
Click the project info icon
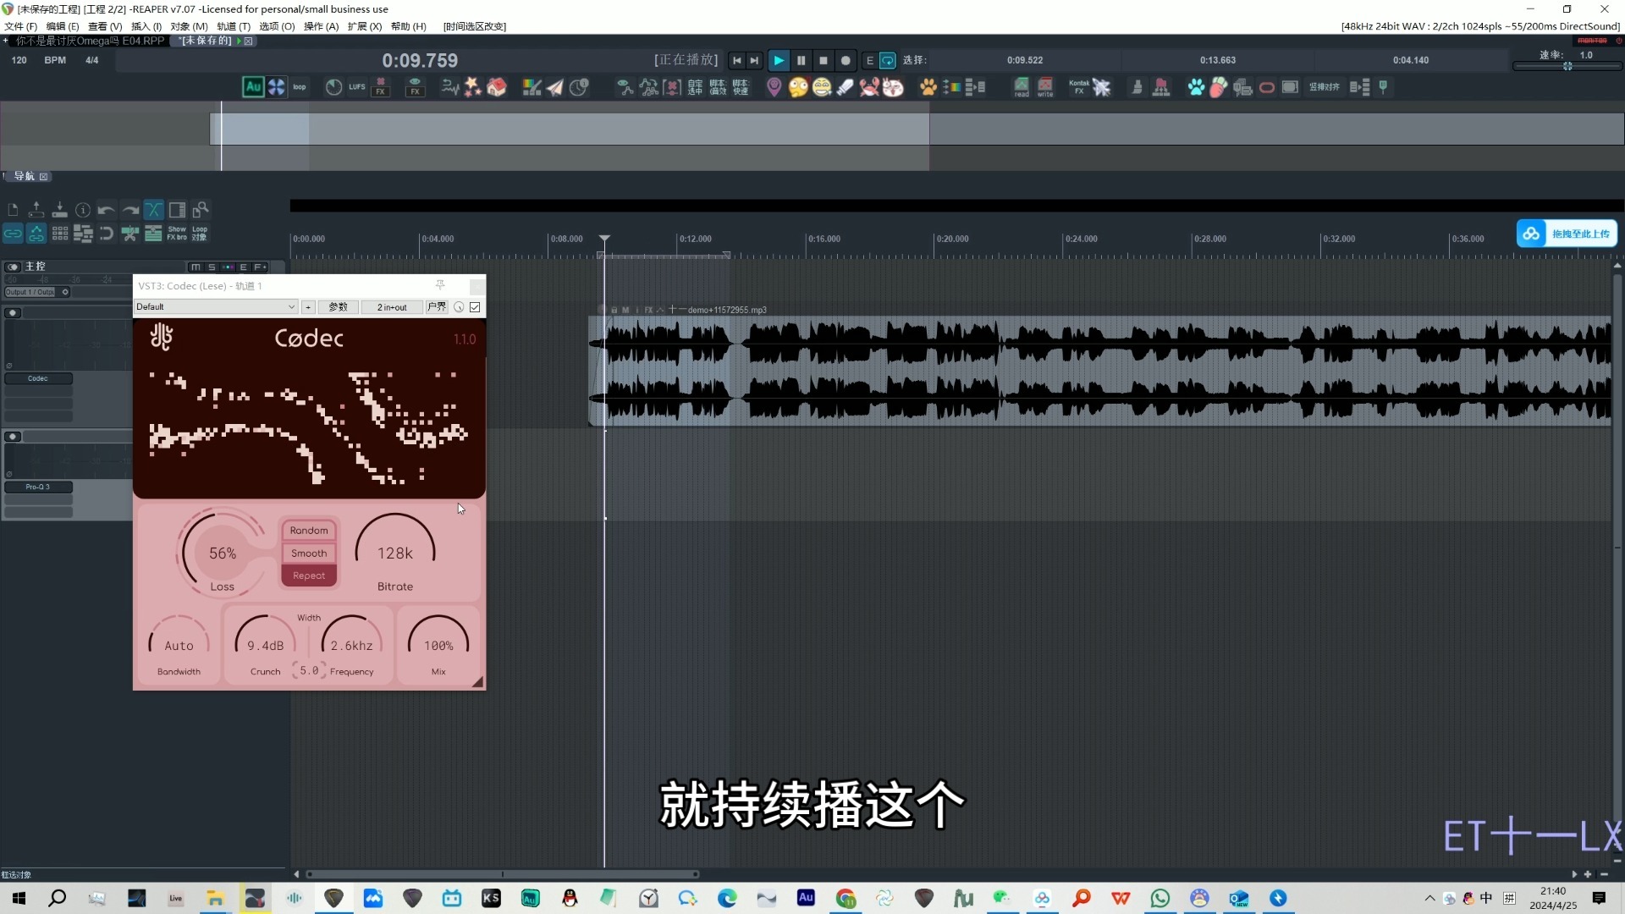(83, 210)
